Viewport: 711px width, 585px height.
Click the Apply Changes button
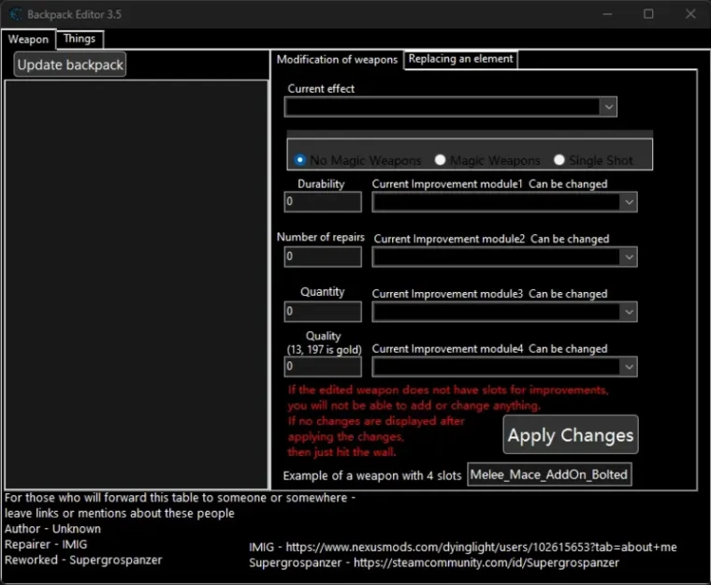click(571, 435)
